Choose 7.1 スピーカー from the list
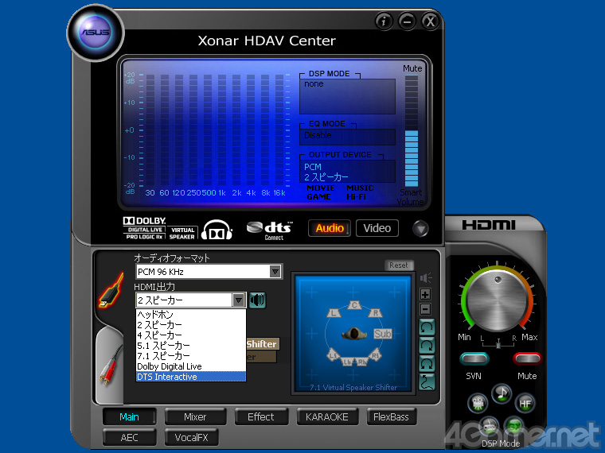The height and width of the screenshot is (453, 605). coord(191,356)
